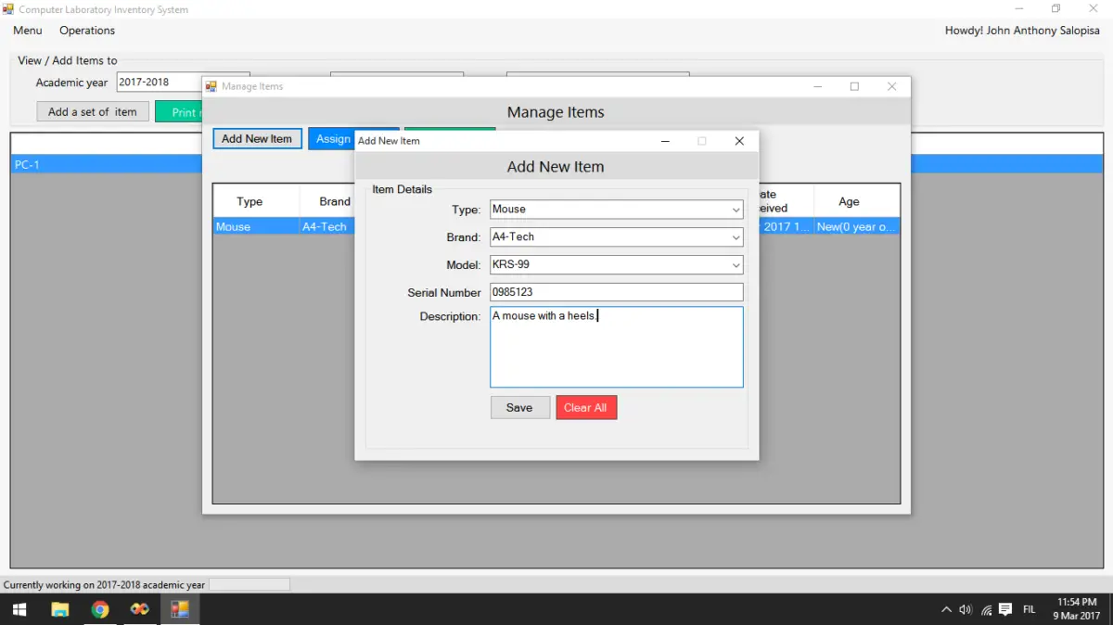Save the new item details
This screenshot has height=625, width=1113.
click(519, 407)
